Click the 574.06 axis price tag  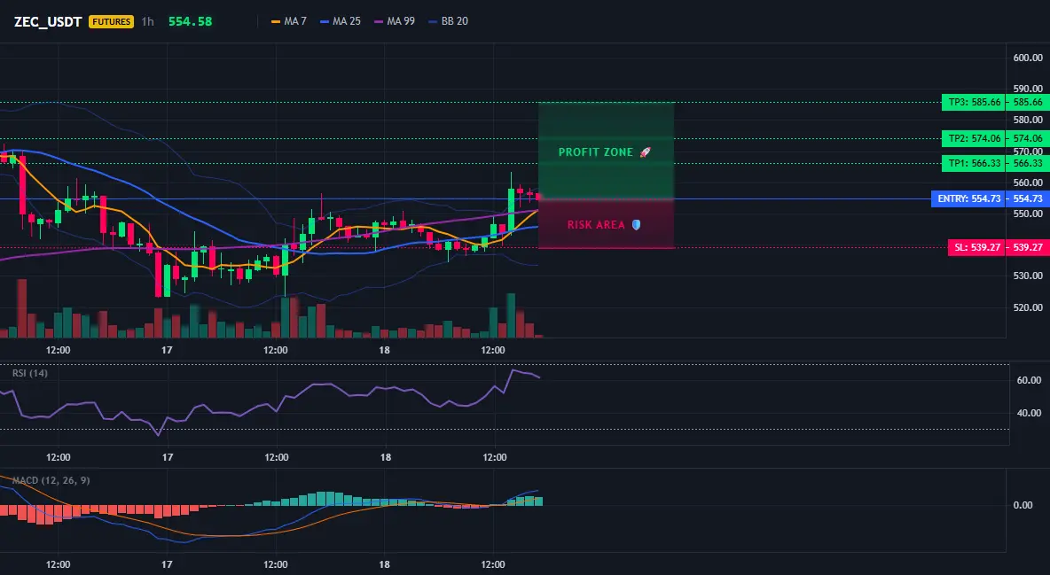[1028, 138]
